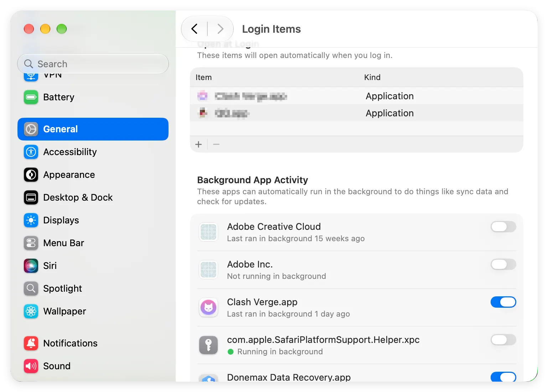Click the Clash Verge cat icon
The image size is (548, 392).
click(x=208, y=307)
